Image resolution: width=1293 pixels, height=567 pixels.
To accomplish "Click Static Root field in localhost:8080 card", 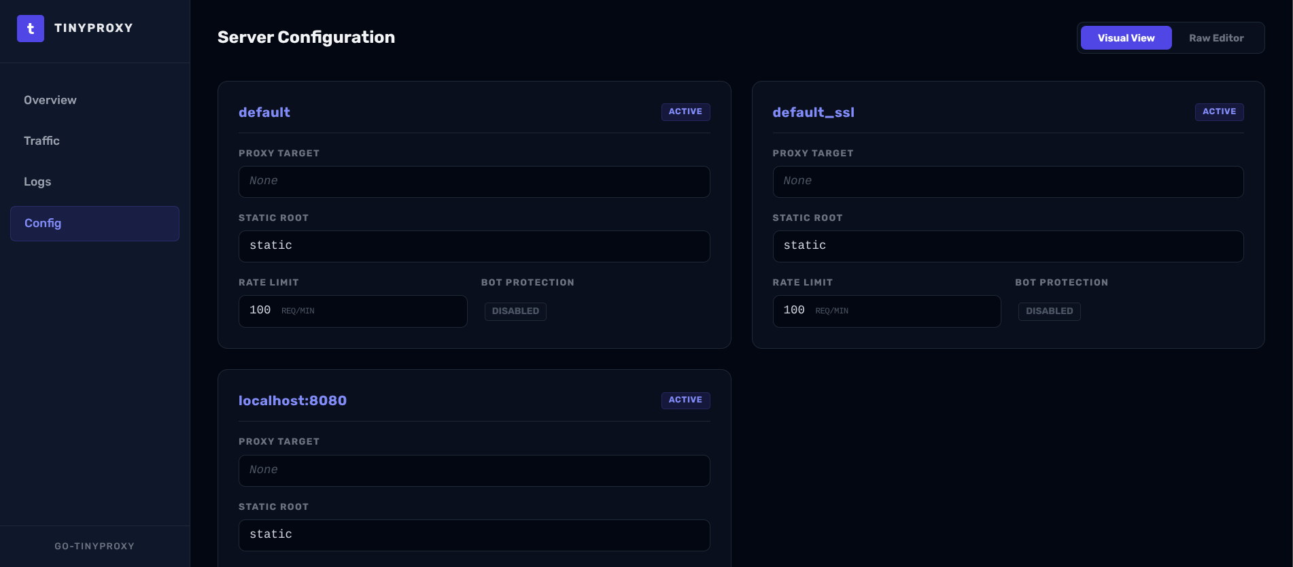I will [x=474, y=535].
